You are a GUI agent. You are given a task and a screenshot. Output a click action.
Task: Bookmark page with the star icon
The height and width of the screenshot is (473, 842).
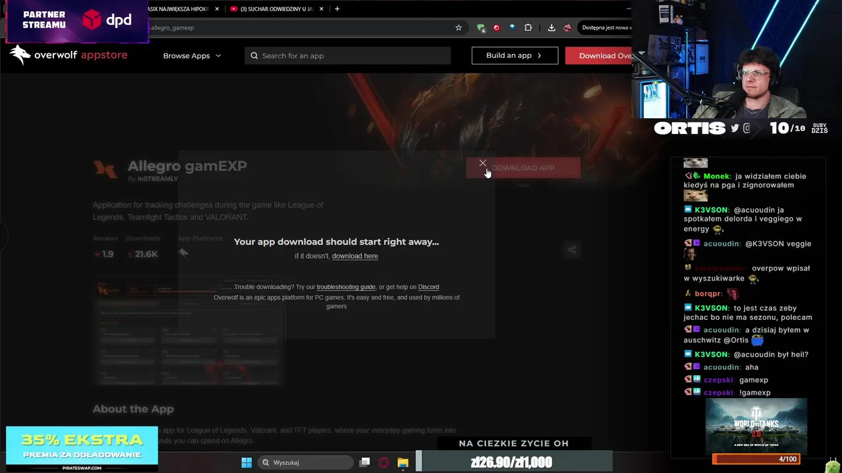click(x=458, y=28)
